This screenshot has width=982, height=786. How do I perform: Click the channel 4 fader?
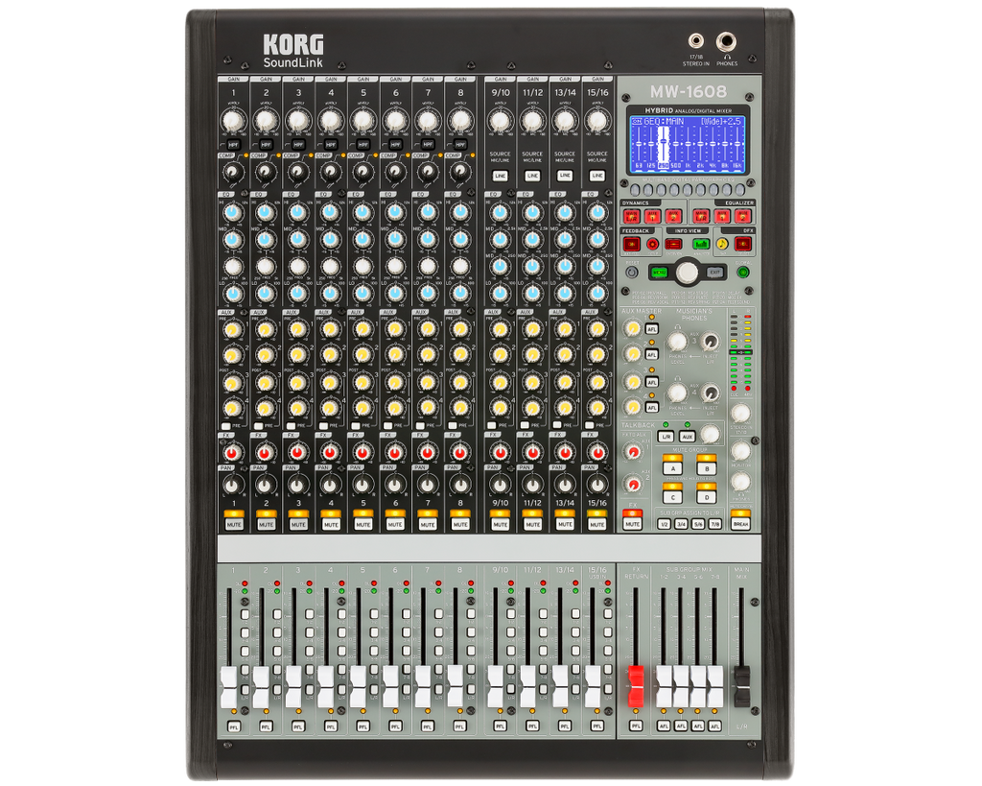point(326,687)
